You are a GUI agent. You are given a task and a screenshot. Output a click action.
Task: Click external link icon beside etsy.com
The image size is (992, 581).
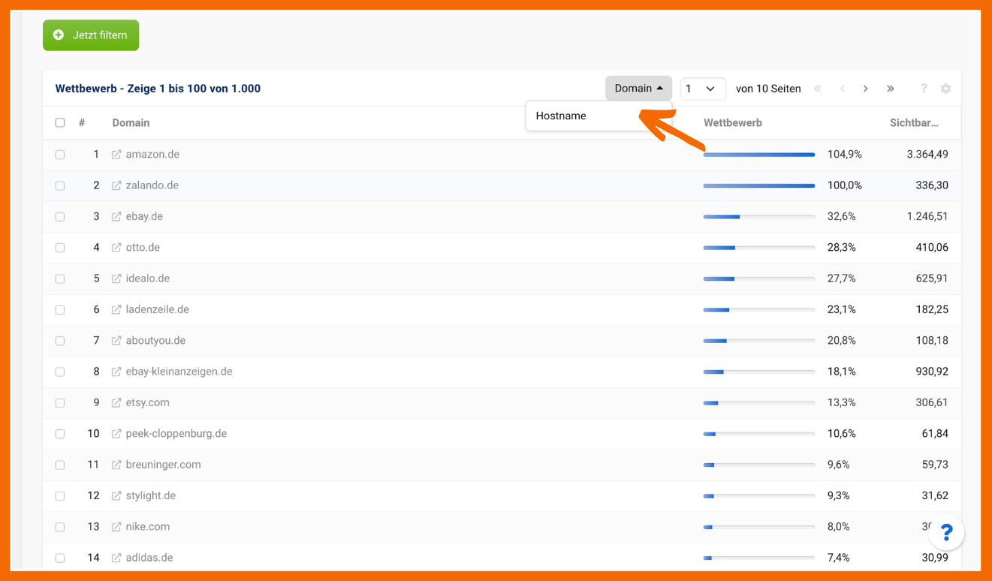click(116, 403)
